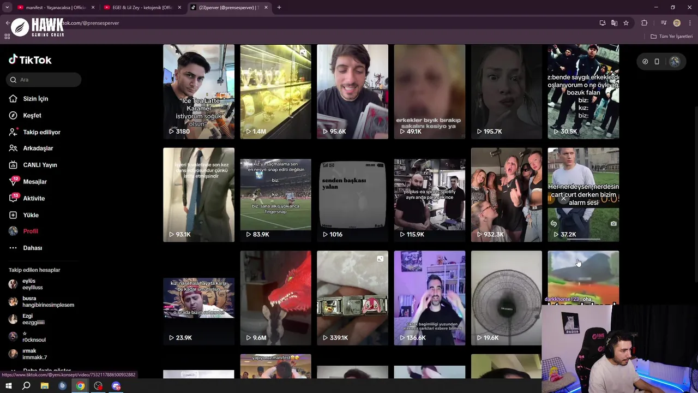Open File Explorer from the taskbar
The width and height of the screenshot is (698, 393).
point(44,386)
